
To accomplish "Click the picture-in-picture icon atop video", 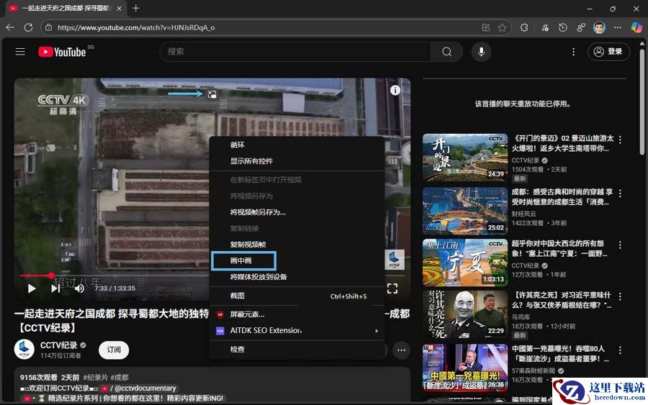I will [212, 94].
